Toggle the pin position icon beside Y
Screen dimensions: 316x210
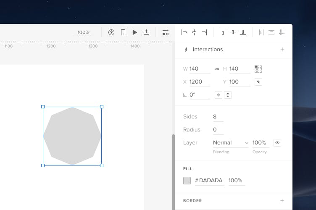258,82
